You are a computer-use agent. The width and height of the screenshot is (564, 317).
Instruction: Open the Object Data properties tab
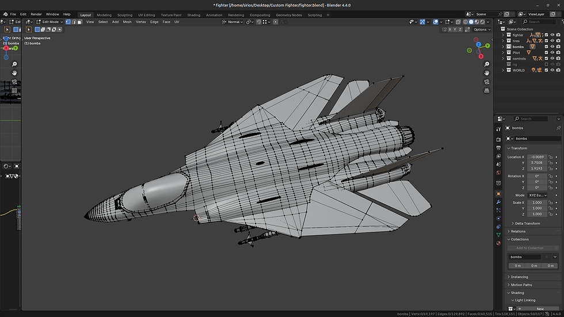click(x=498, y=235)
